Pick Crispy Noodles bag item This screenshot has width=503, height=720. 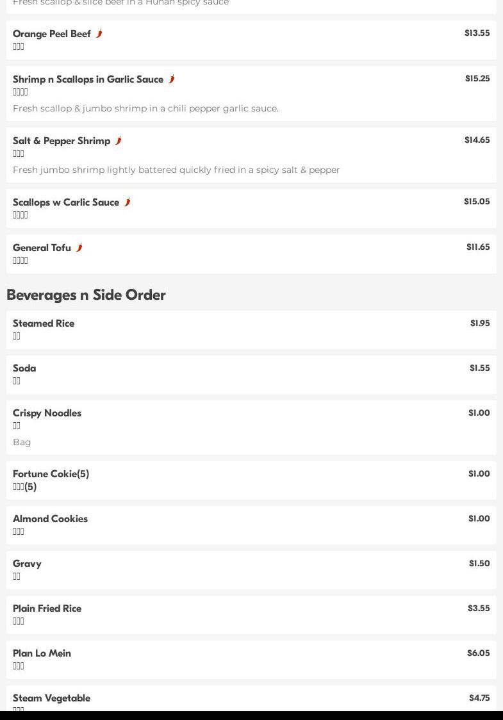[47, 413]
